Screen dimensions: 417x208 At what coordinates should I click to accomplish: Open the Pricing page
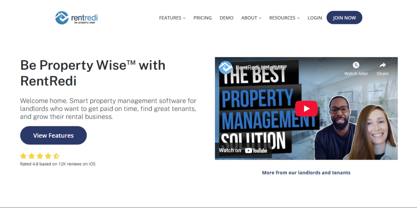coord(202,18)
